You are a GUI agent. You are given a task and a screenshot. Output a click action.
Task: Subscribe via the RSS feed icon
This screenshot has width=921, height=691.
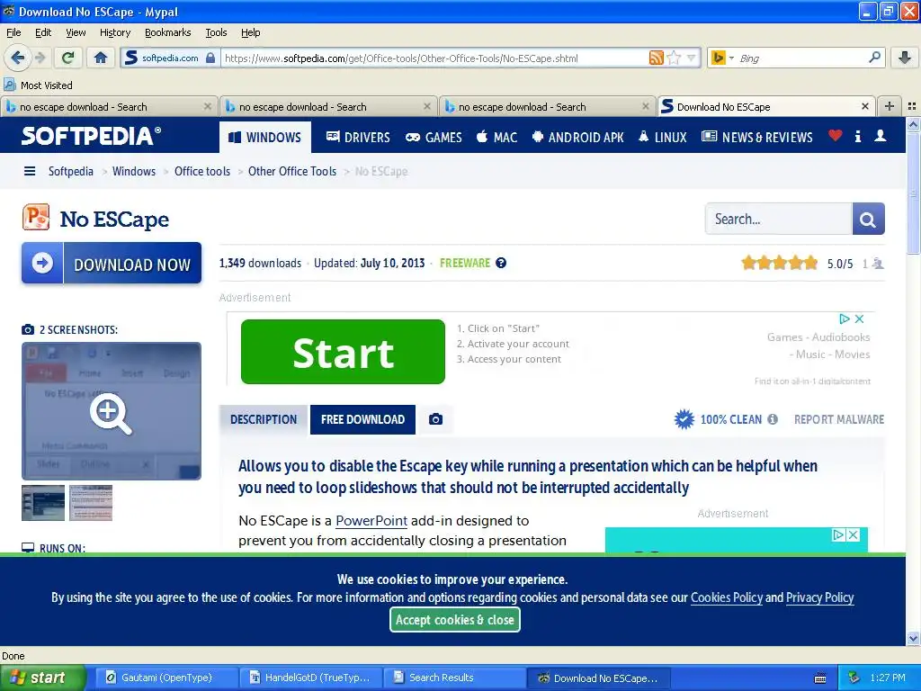pos(656,58)
